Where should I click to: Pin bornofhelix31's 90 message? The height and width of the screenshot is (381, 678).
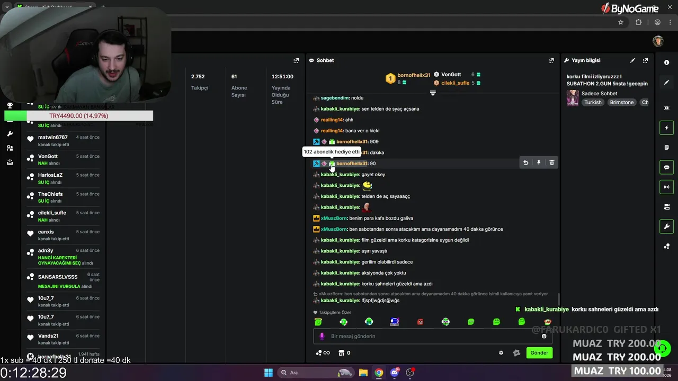pyautogui.click(x=539, y=163)
